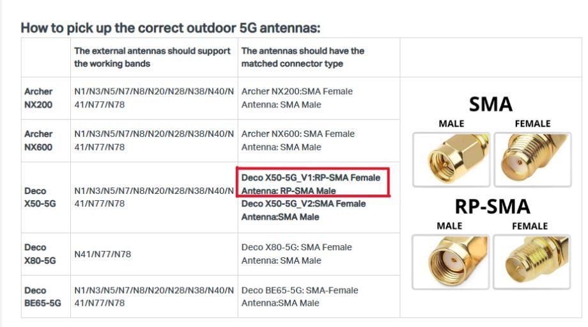The height and width of the screenshot is (327, 588).
Task: Click the RP-SMA male connector image
Action: click(451, 260)
